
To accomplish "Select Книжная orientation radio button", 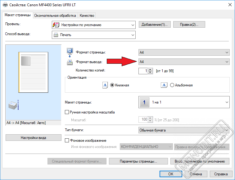I will [x=112, y=85].
